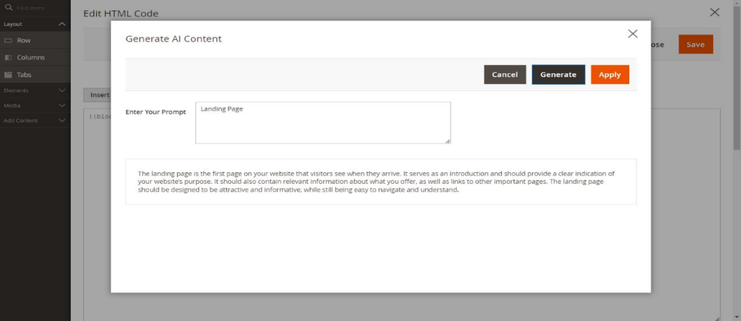Expand the Media section
The image size is (741, 321).
coord(62,105)
